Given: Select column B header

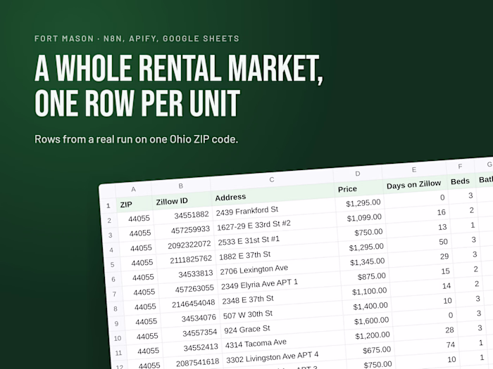Looking at the screenshot, I should point(181,186).
